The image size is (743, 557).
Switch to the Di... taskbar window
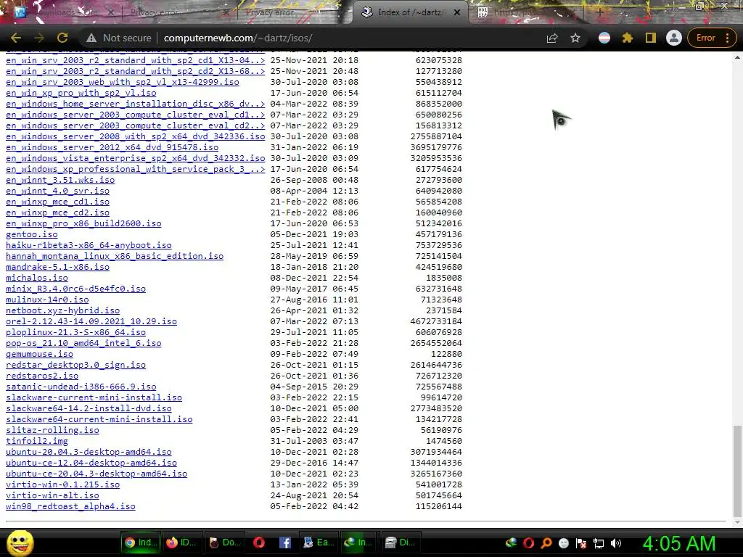(x=401, y=542)
